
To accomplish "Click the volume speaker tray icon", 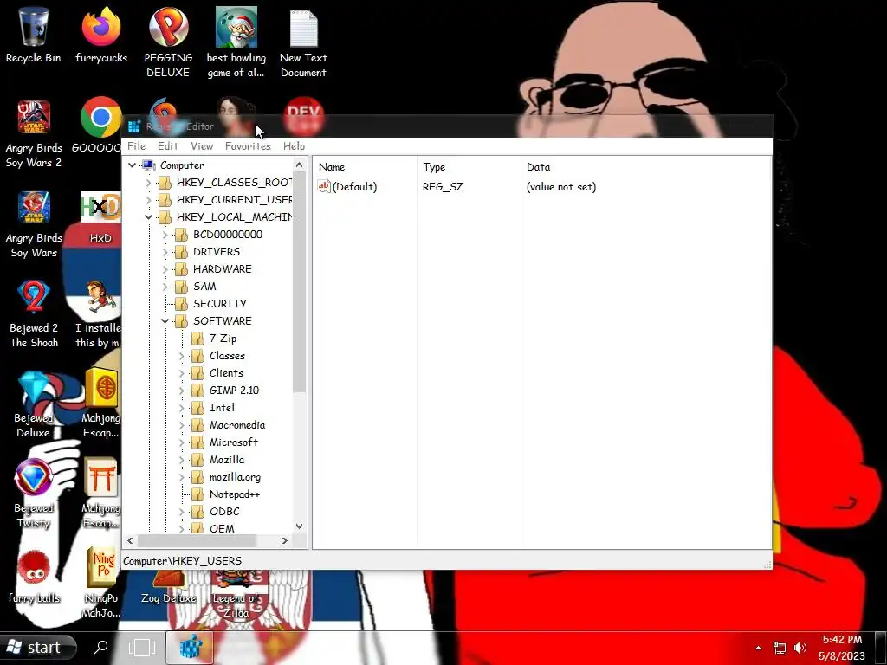I will (800, 648).
